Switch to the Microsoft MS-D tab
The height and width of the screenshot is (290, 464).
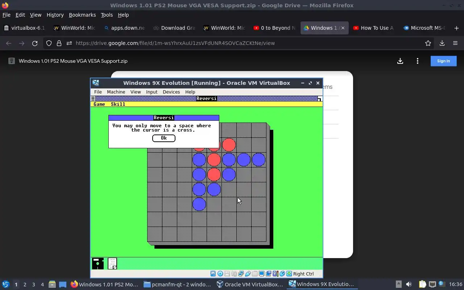424,28
